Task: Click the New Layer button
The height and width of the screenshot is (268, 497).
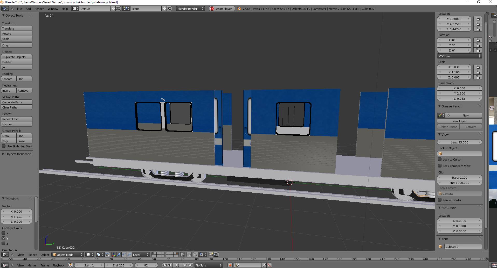Action: tap(459, 121)
